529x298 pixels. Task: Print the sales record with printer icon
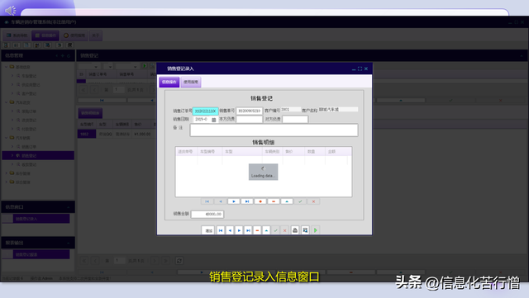click(295, 230)
